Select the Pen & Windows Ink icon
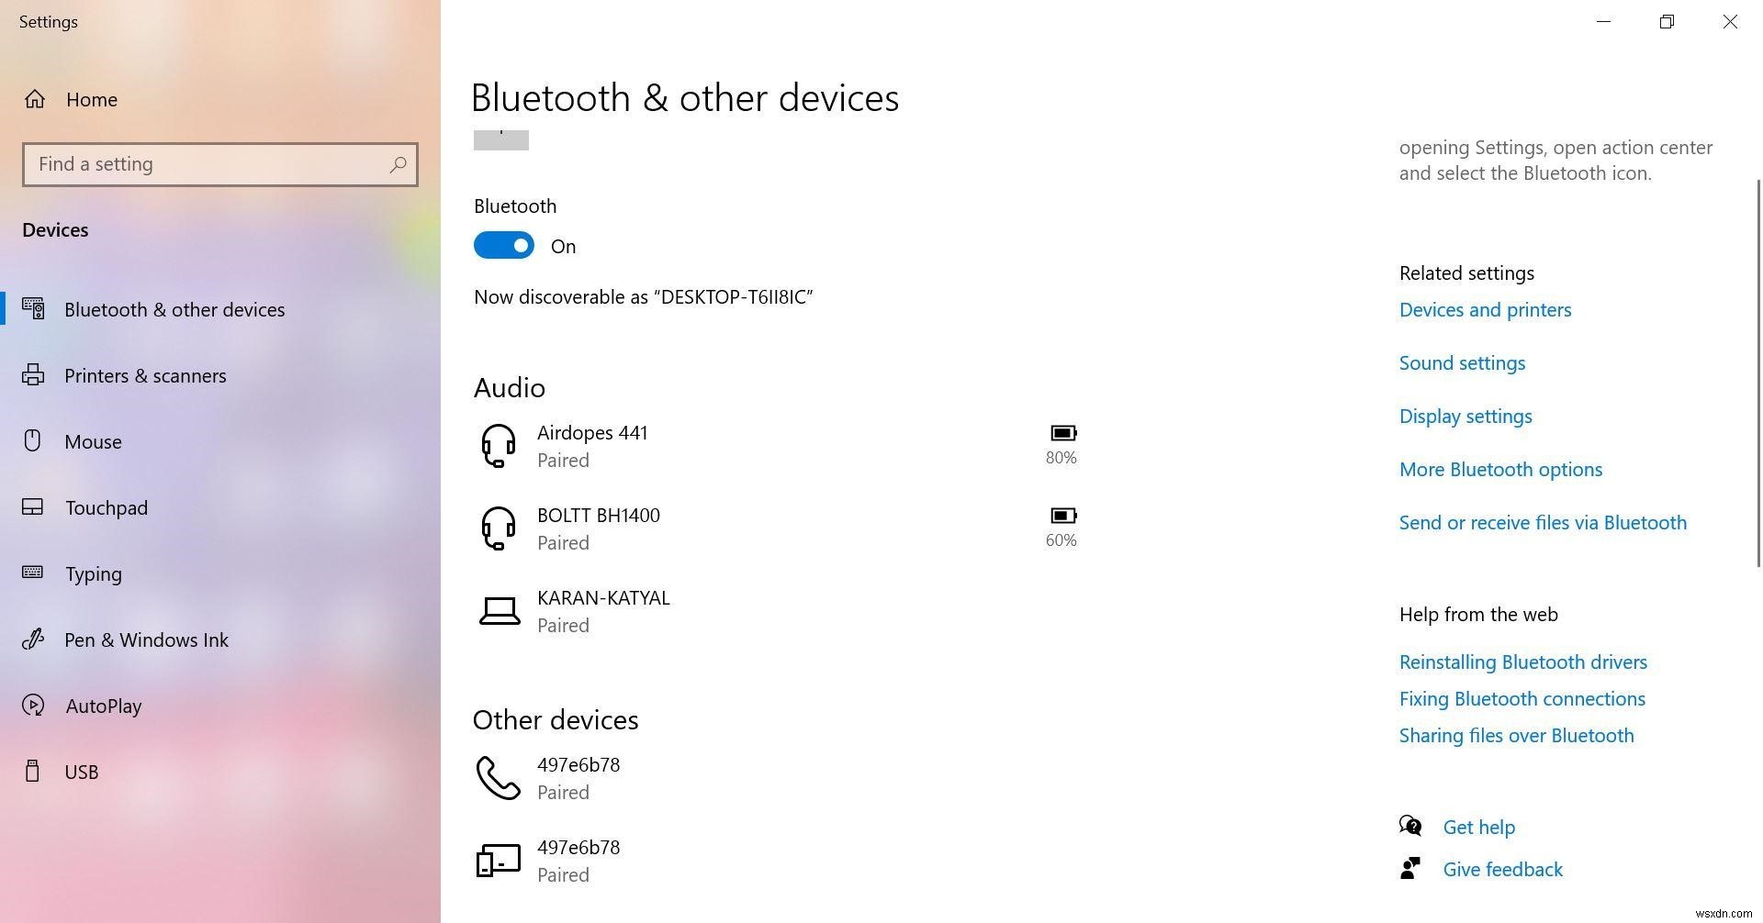1763x923 pixels. [x=33, y=639]
